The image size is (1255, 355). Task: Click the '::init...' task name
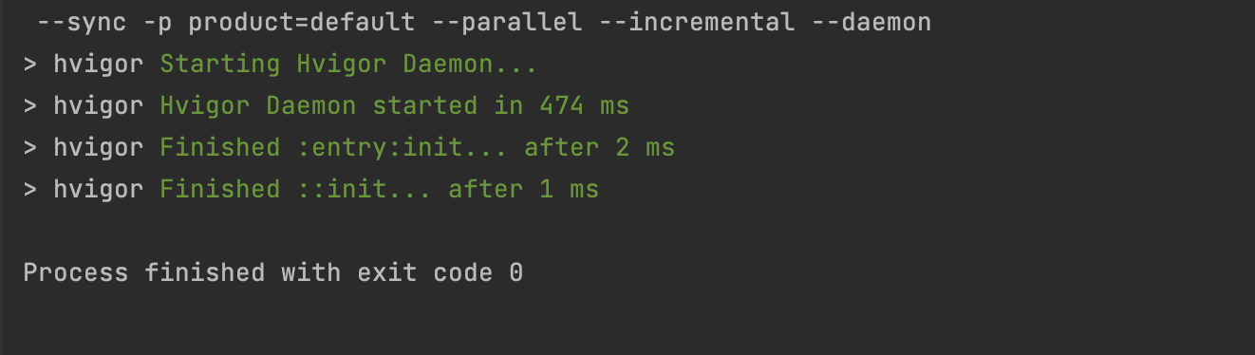tap(363, 189)
